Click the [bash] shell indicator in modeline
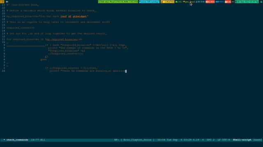Image resolution: width=263 pixels, height=147 pixels. 258,140
